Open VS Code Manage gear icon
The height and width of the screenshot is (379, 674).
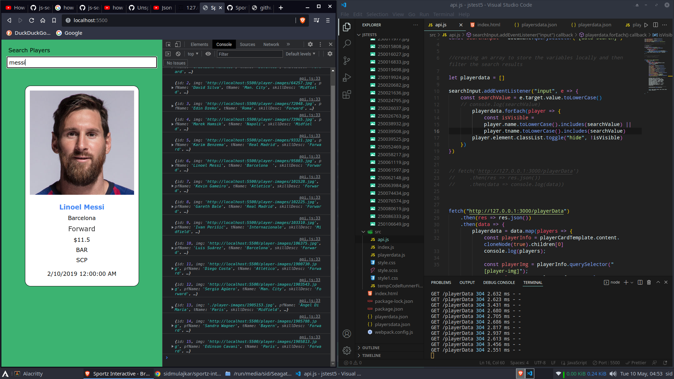pyautogui.click(x=347, y=350)
